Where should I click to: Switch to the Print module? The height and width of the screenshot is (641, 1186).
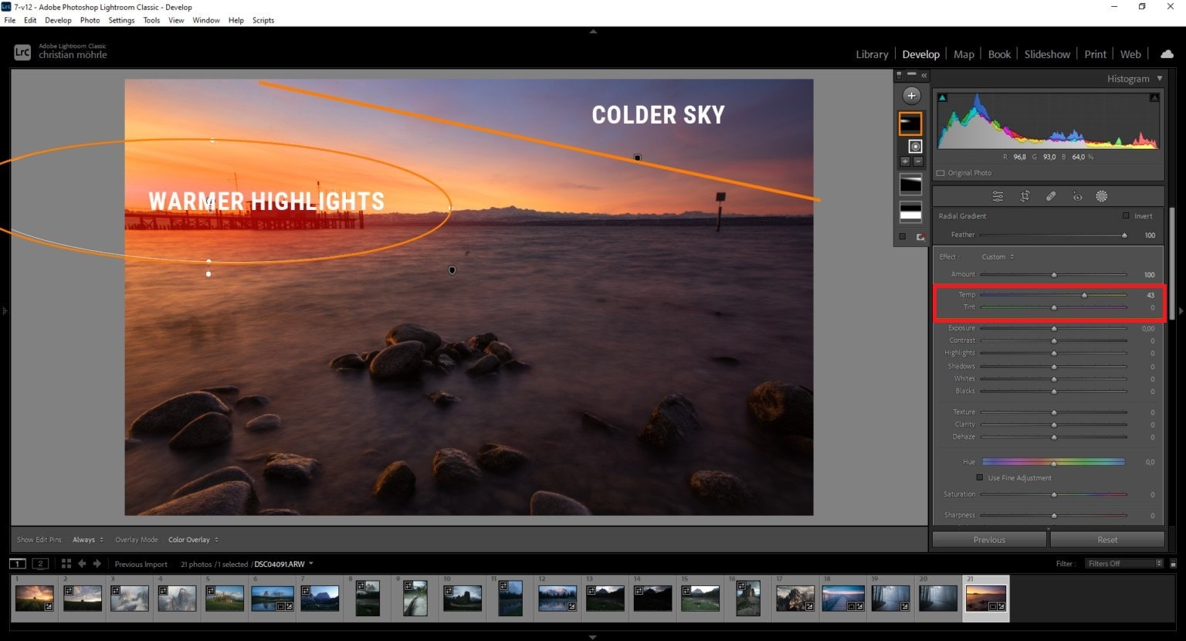click(x=1095, y=54)
